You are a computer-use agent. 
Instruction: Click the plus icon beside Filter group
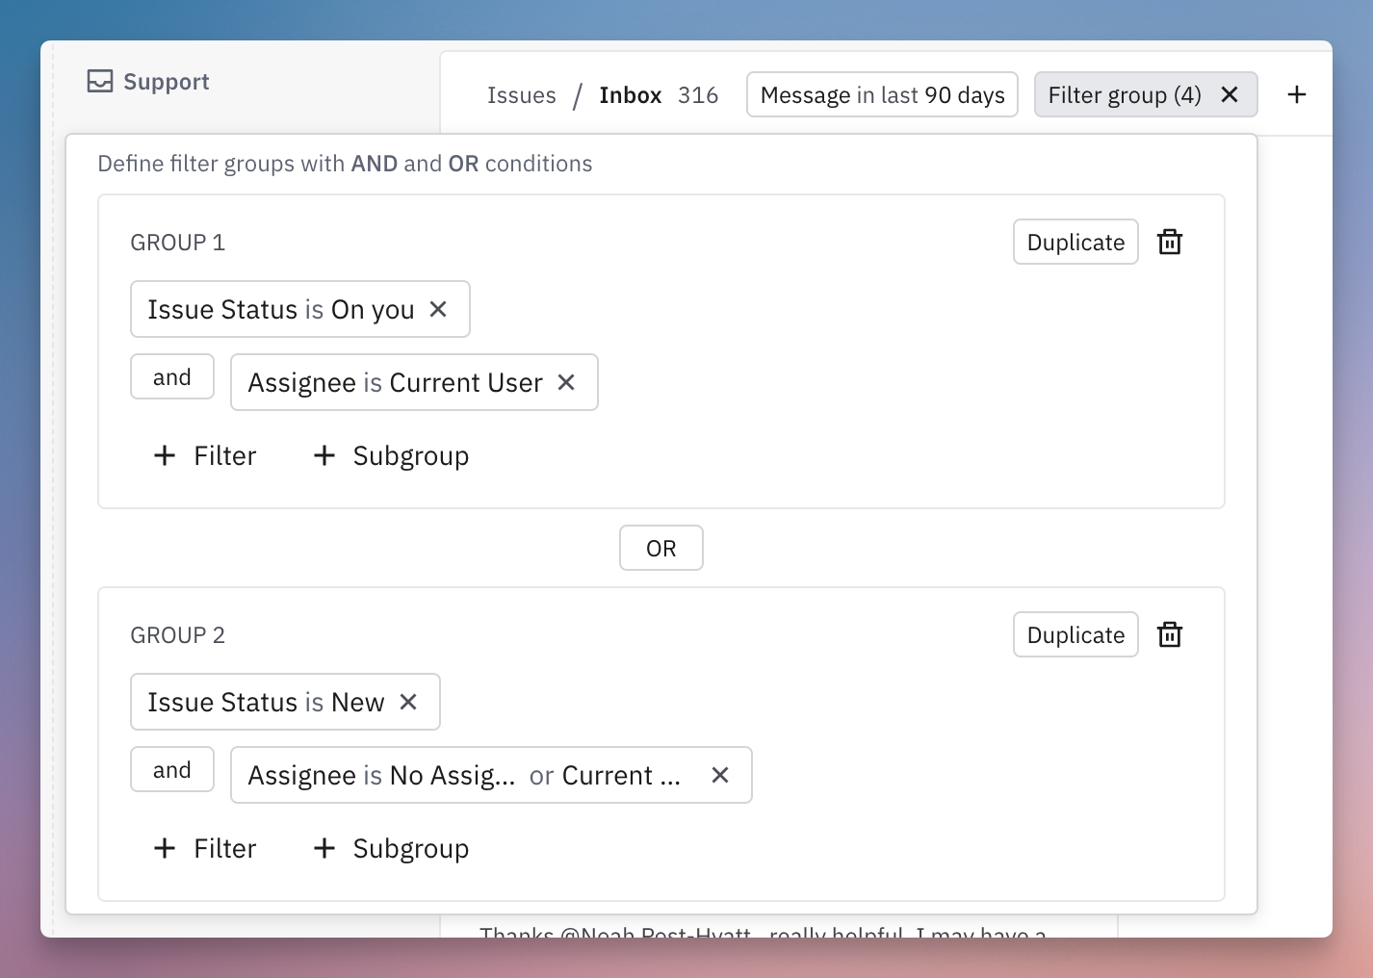click(x=1297, y=94)
